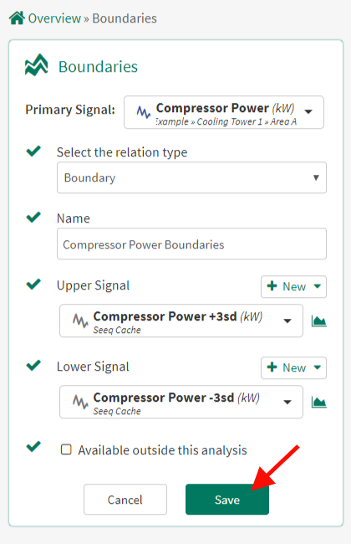This screenshot has width=351, height=544.
Task: Save the boundary settings
Action: point(227,500)
